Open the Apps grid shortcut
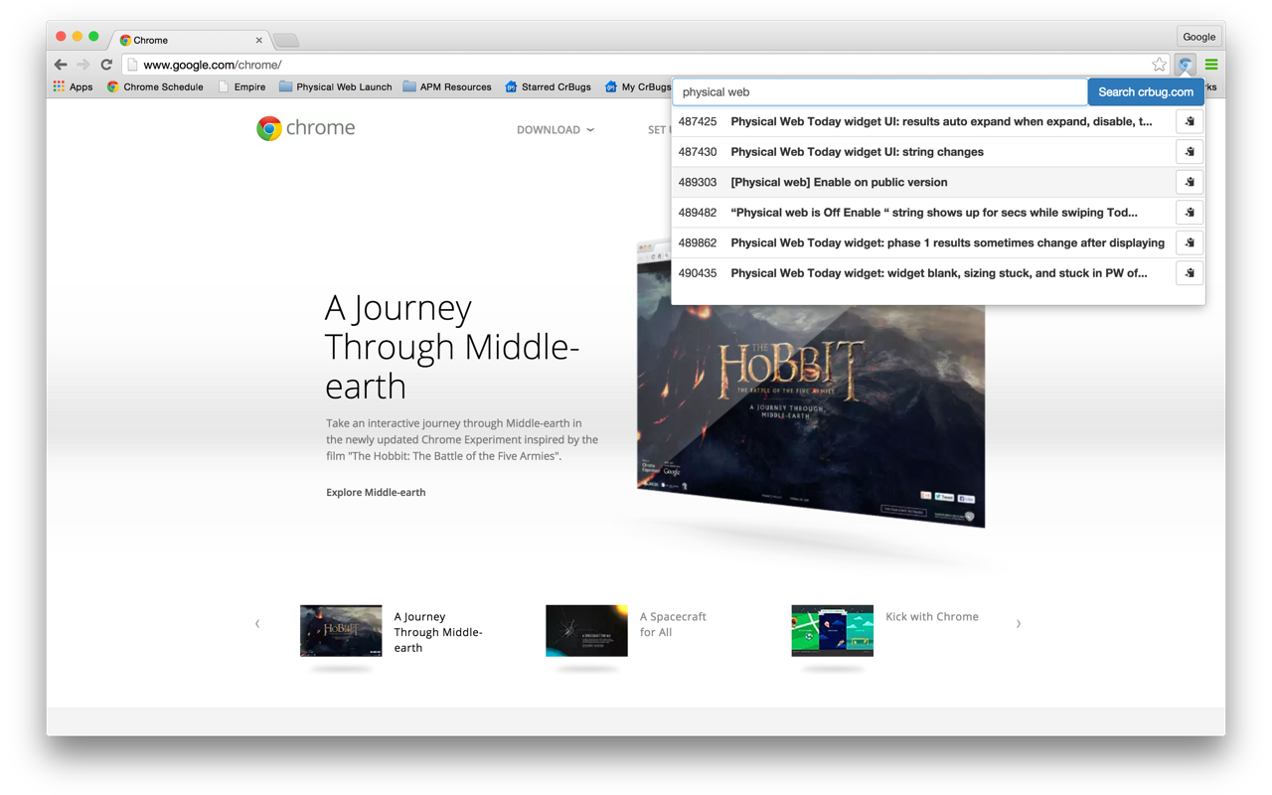 coord(74,86)
